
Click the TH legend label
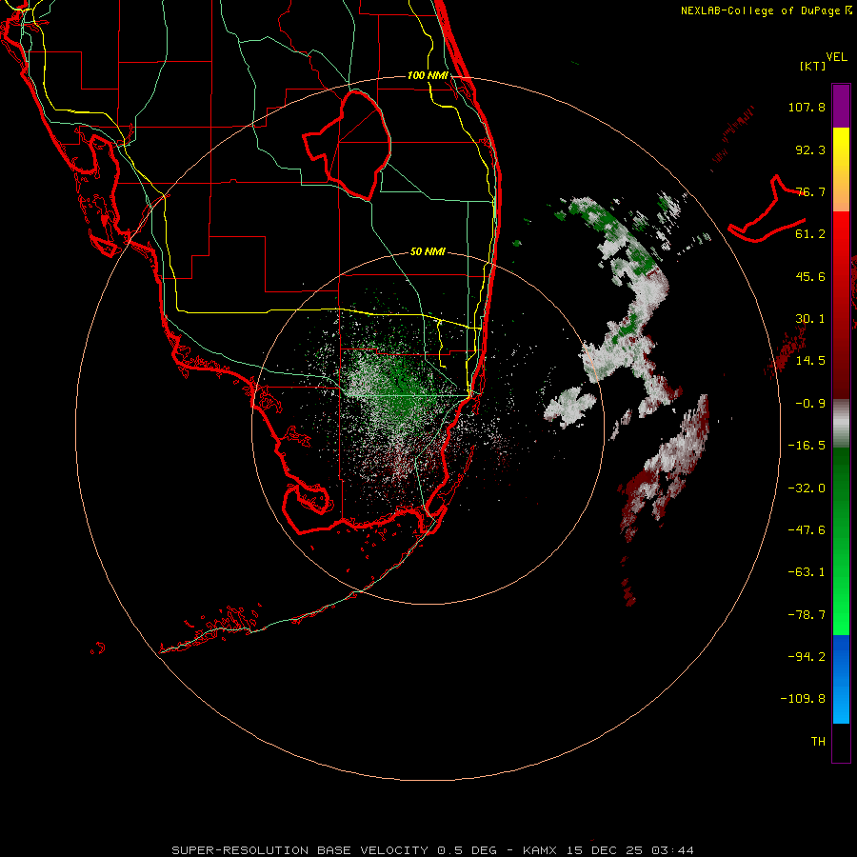pos(818,742)
